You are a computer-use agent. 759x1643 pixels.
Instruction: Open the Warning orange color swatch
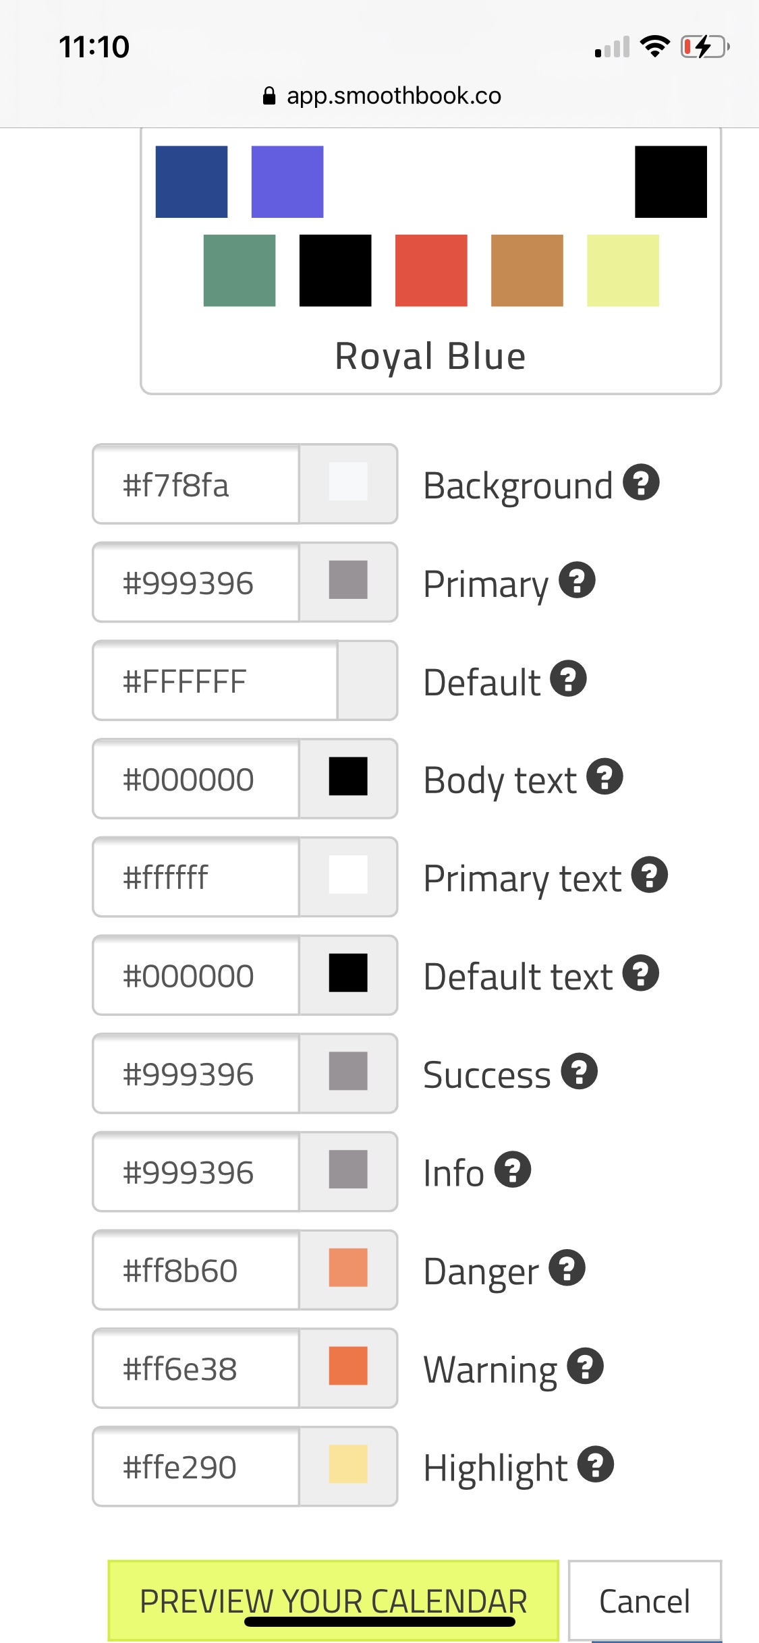click(348, 1366)
